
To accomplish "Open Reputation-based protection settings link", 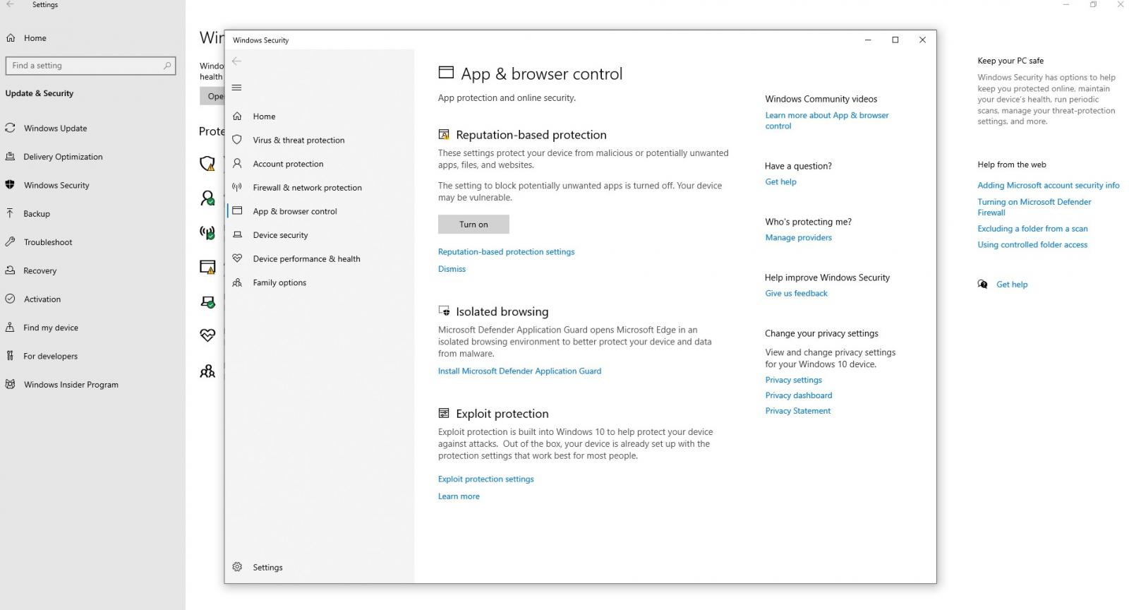I will pos(506,251).
